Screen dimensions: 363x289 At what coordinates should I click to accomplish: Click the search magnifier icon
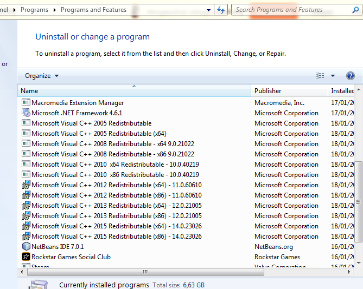[x=355, y=10]
